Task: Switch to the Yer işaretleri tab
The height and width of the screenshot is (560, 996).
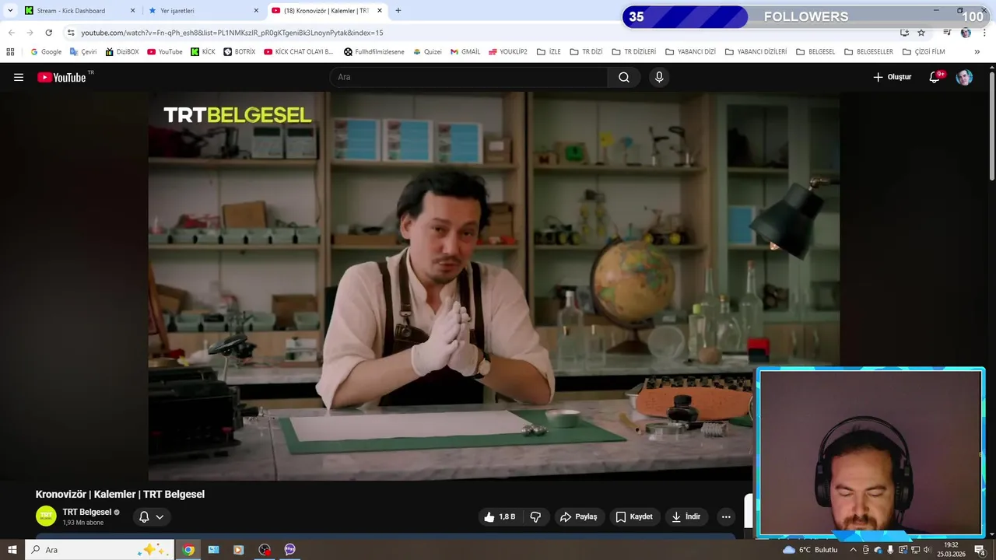Action: coord(204,11)
